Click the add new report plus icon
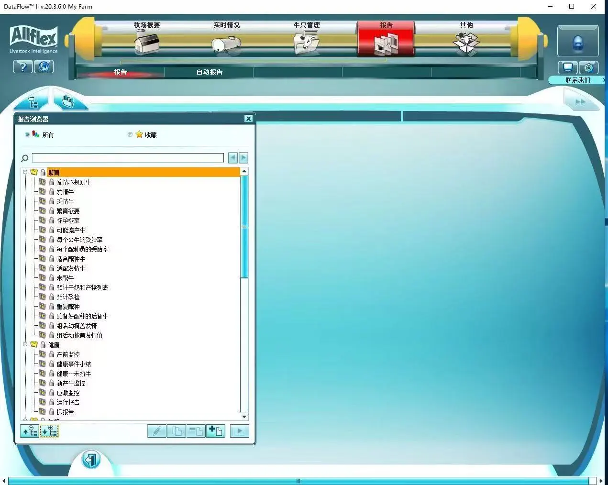Viewport: 608px width, 485px height. coord(215,431)
